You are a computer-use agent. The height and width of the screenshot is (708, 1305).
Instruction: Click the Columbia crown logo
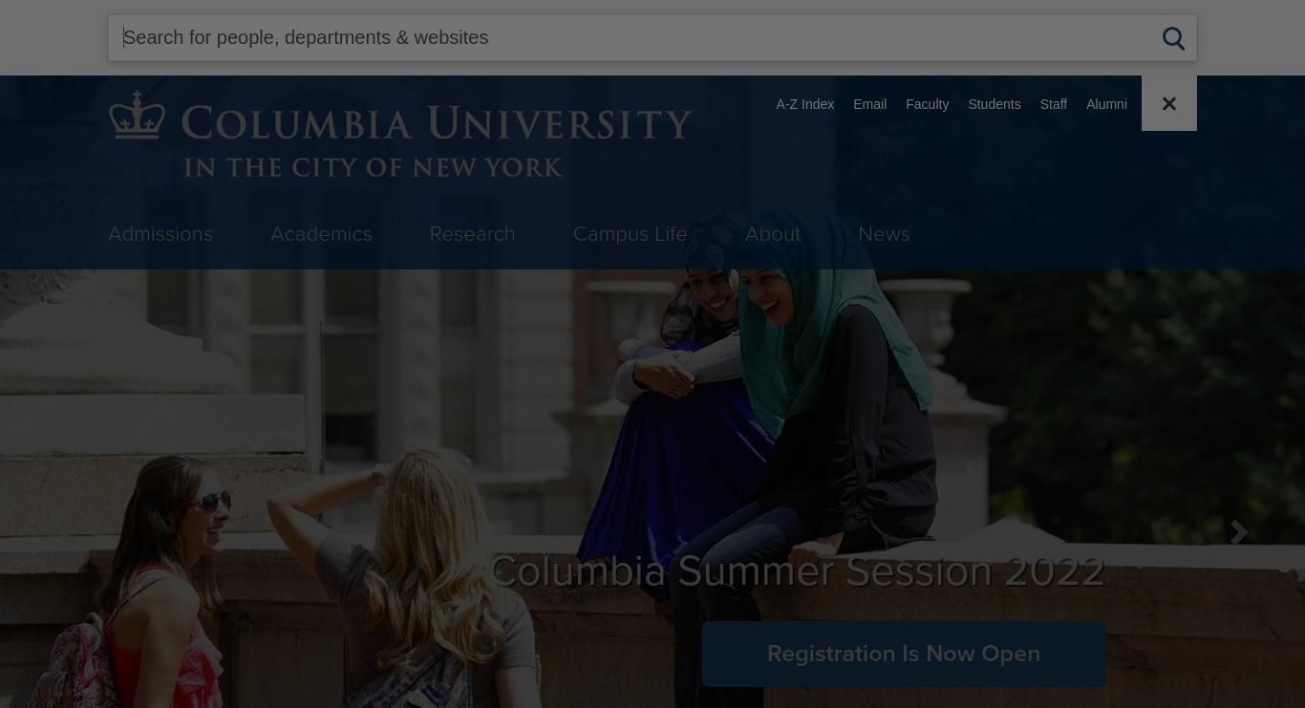[138, 116]
